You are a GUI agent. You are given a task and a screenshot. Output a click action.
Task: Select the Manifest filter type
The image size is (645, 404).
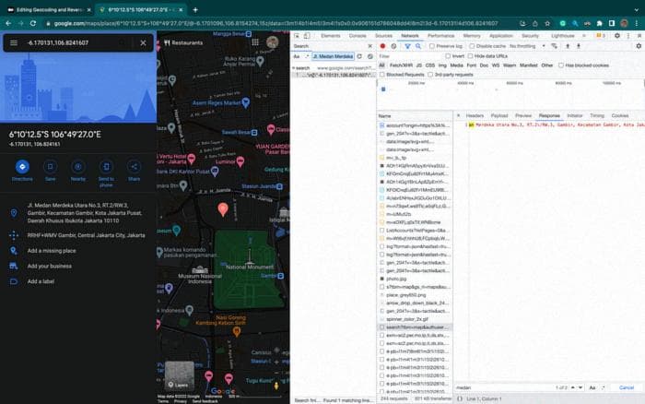tap(529, 65)
